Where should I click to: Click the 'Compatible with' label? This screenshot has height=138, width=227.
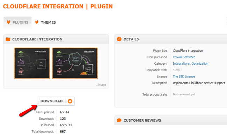tap(156, 70)
